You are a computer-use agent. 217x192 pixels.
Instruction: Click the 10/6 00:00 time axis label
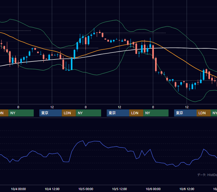tap(153, 189)
